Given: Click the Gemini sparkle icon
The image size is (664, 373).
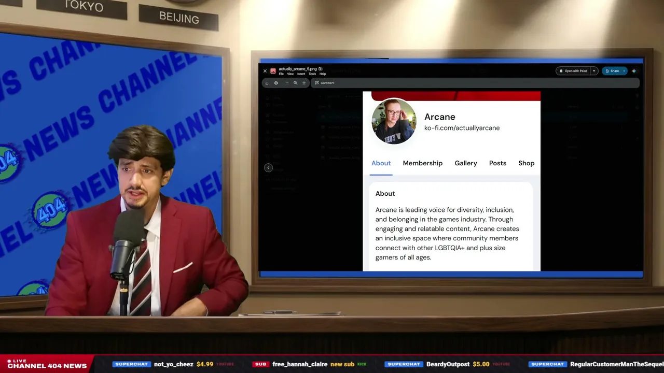Looking at the screenshot, I should point(634,71).
